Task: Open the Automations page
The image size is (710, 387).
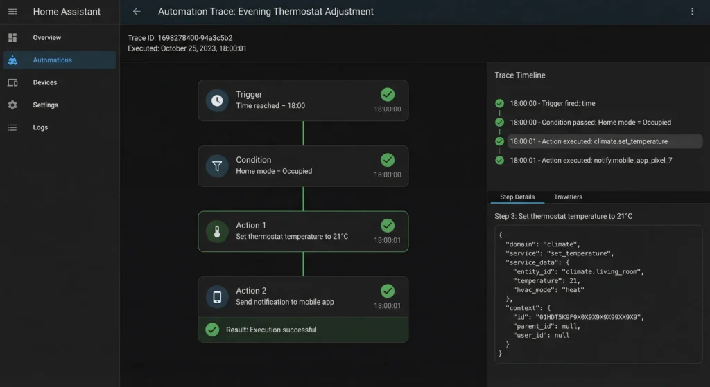Action: point(60,60)
